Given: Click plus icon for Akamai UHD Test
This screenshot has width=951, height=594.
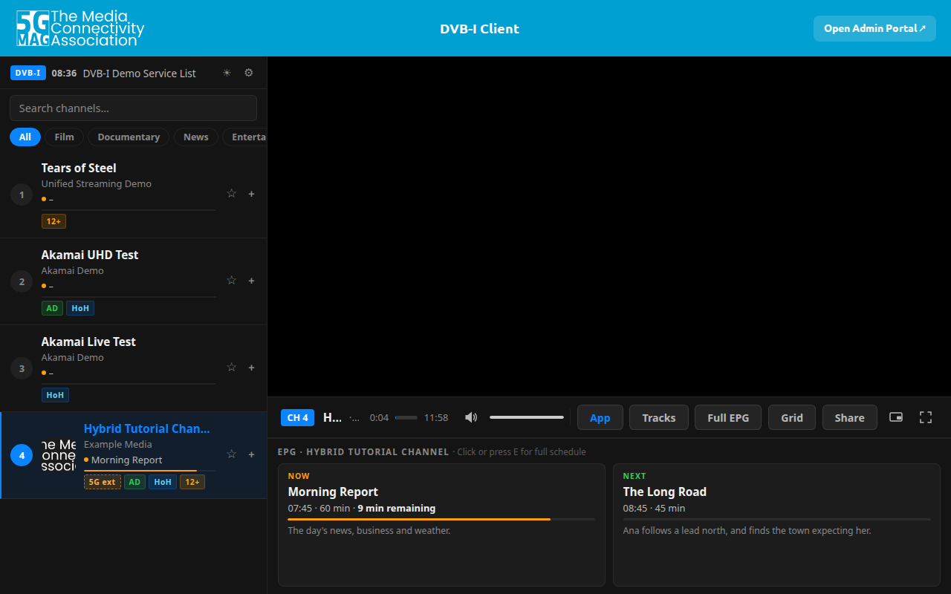Looking at the screenshot, I should pyautogui.click(x=251, y=281).
